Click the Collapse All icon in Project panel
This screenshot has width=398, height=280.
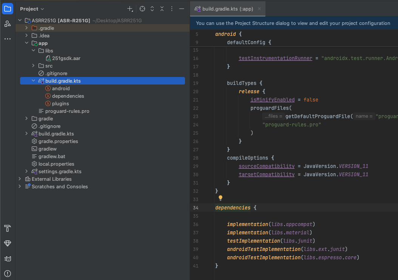click(x=162, y=9)
